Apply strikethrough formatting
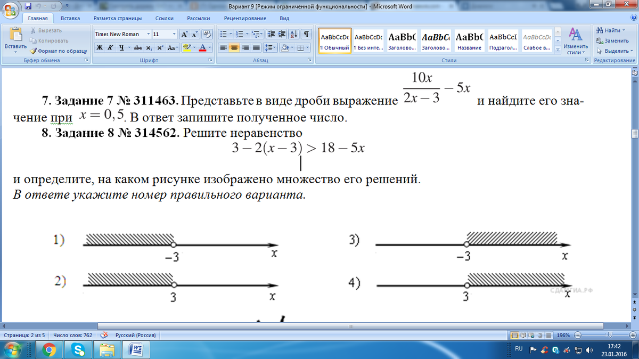639x359 pixels. point(137,47)
